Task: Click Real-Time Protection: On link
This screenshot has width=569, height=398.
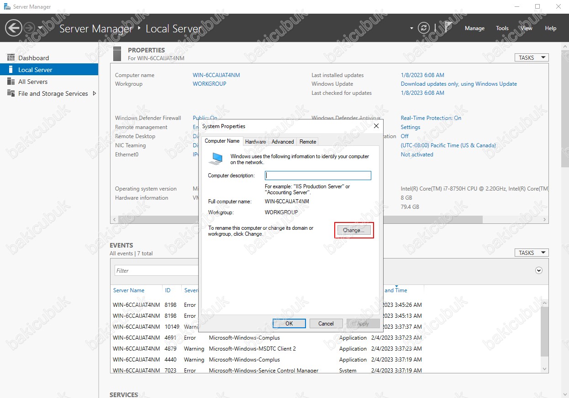Action: (431, 118)
